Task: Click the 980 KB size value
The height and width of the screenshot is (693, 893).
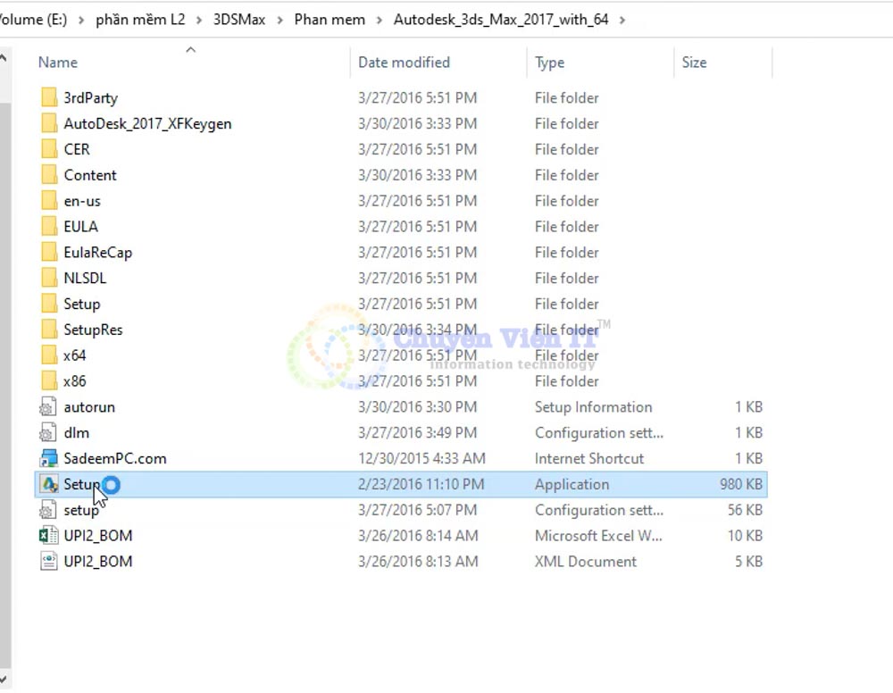Action: click(741, 484)
